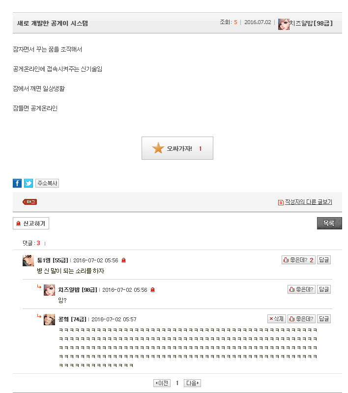This screenshot has width=348, height=393.
Task: Click the 신고하기 report button
Action: (x=31, y=224)
